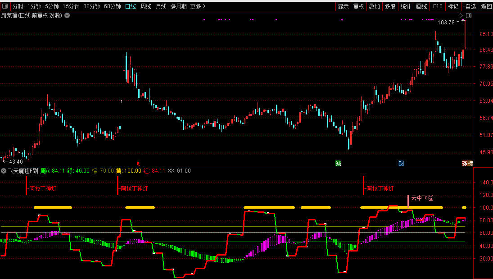Click the green 减 event marker
This screenshot has height=279, width=493.
point(338,164)
